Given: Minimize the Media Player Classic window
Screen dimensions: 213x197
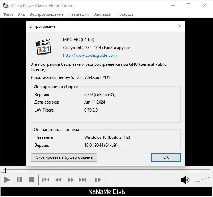Looking at the screenshot, I should point(173,6).
